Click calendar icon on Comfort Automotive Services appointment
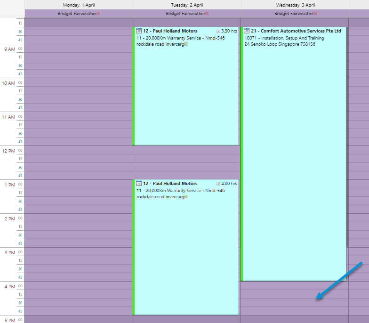Image resolution: width=369 pixels, height=323 pixels. pyautogui.click(x=247, y=31)
